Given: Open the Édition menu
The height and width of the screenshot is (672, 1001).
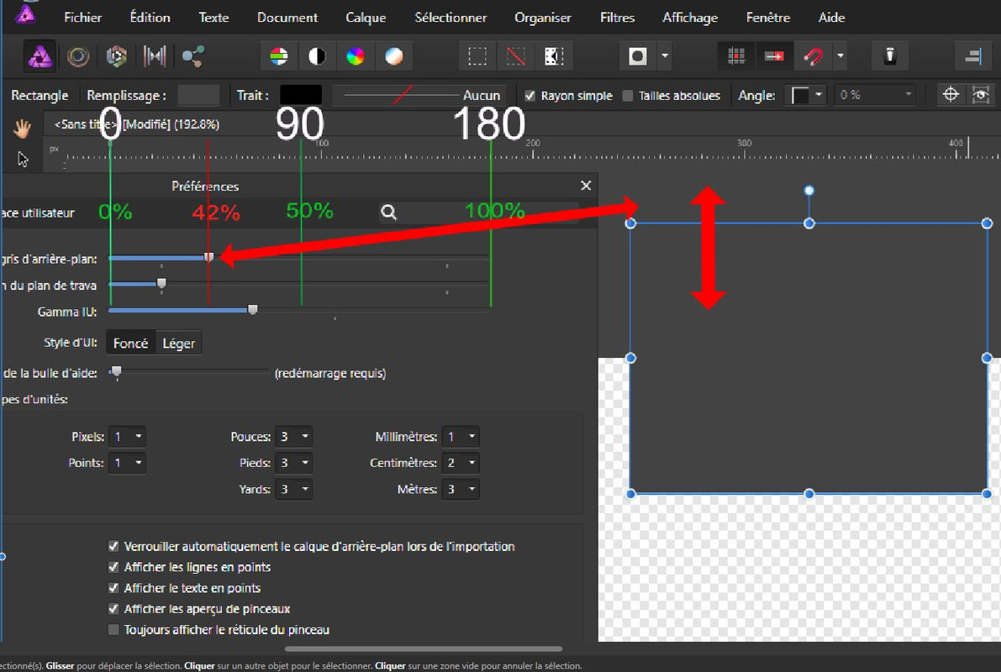Looking at the screenshot, I should (x=150, y=18).
